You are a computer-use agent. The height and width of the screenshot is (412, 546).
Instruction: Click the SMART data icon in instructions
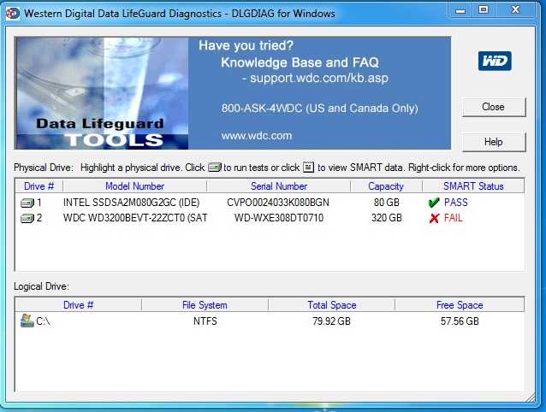[x=309, y=168]
